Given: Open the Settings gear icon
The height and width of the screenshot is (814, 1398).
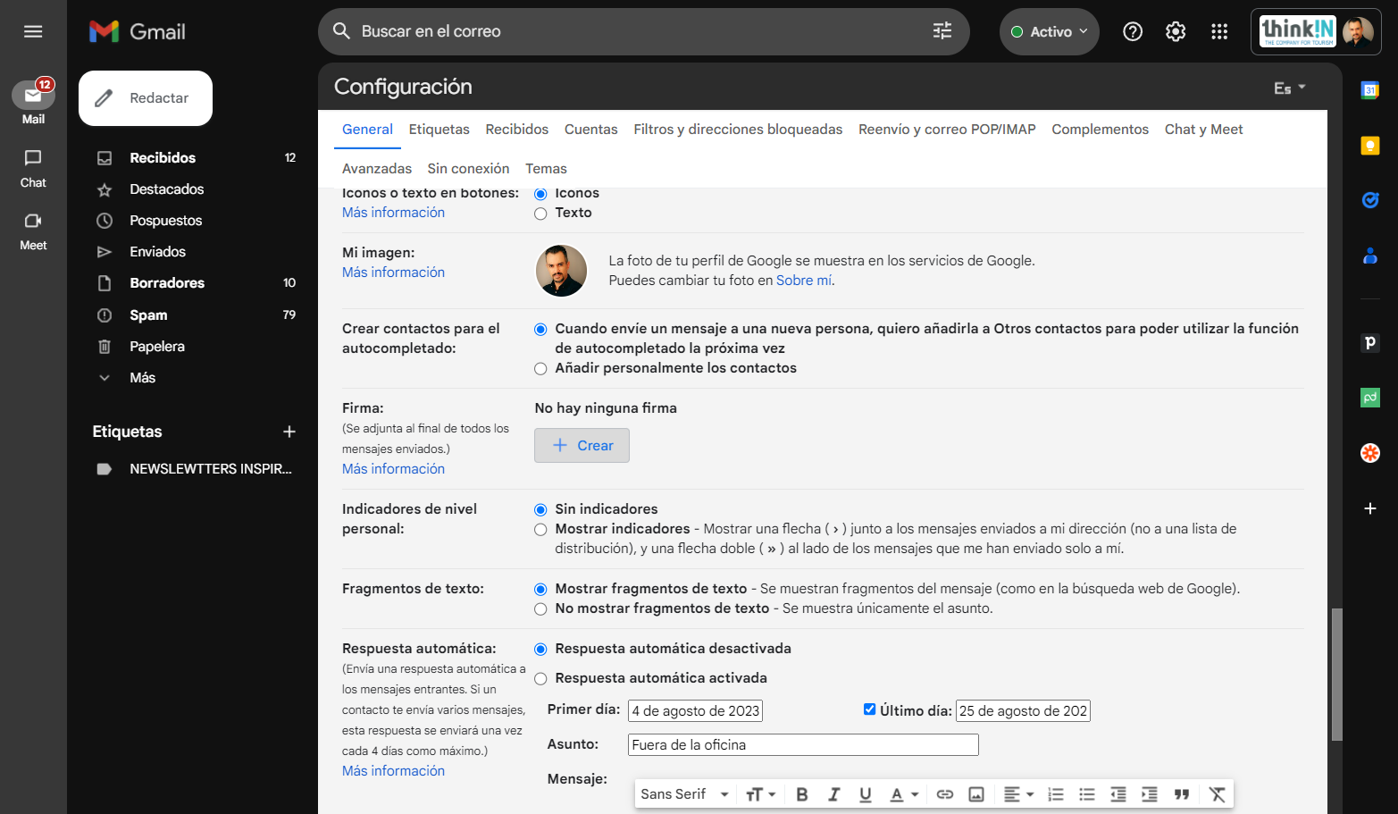Looking at the screenshot, I should [1176, 31].
